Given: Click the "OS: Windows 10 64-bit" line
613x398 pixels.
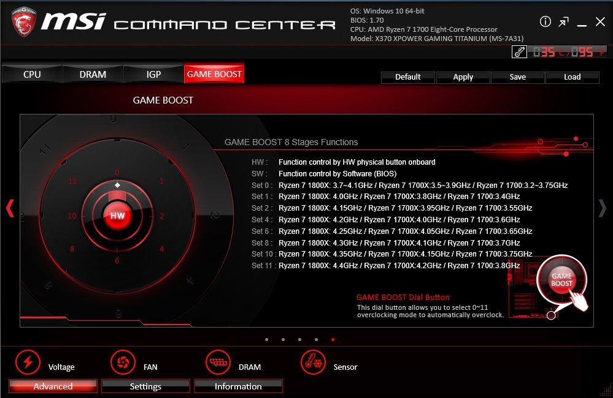Looking at the screenshot, I should 387,11.
